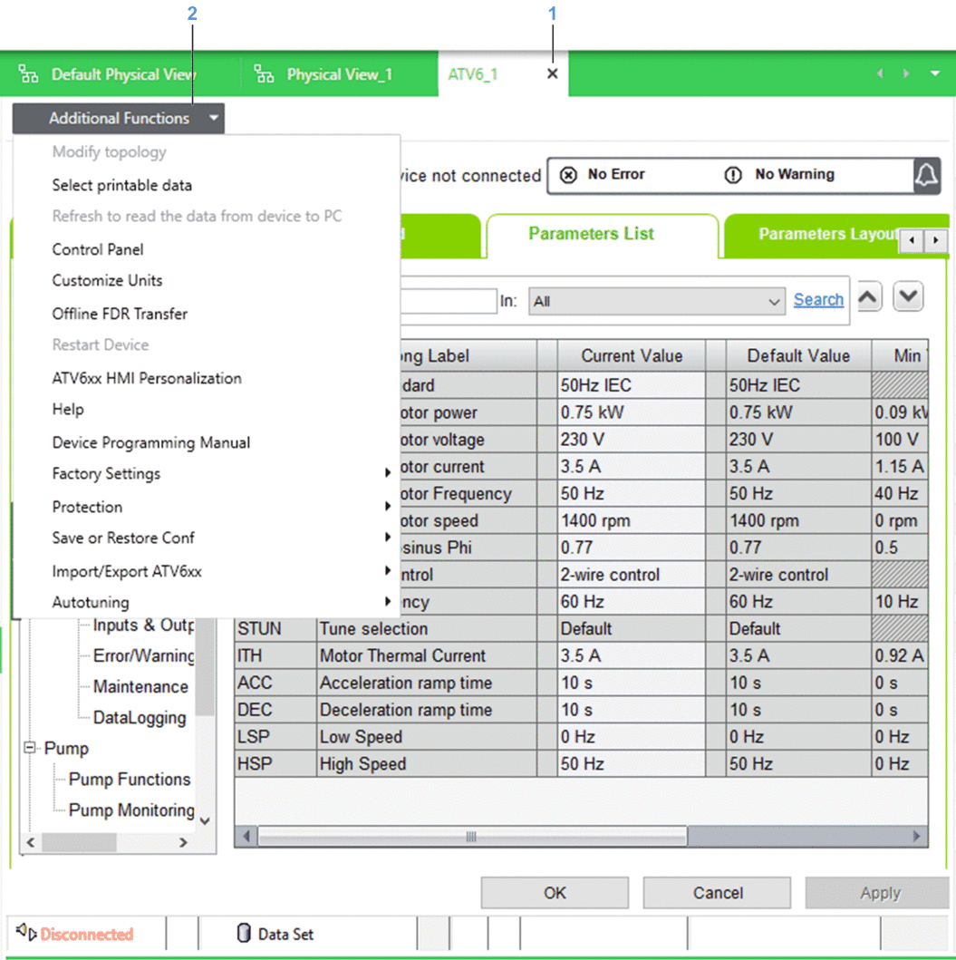Open Control Panel from the menu
The width and height of the screenshot is (956, 960).
[x=98, y=249]
